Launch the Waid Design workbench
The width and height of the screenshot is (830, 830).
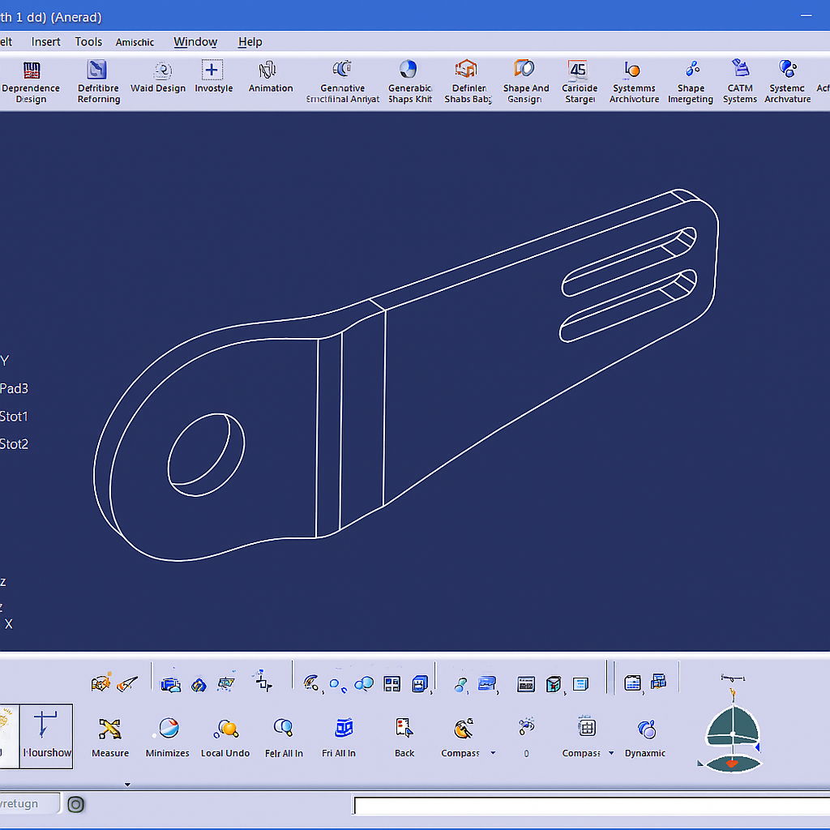pyautogui.click(x=162, y=71)
